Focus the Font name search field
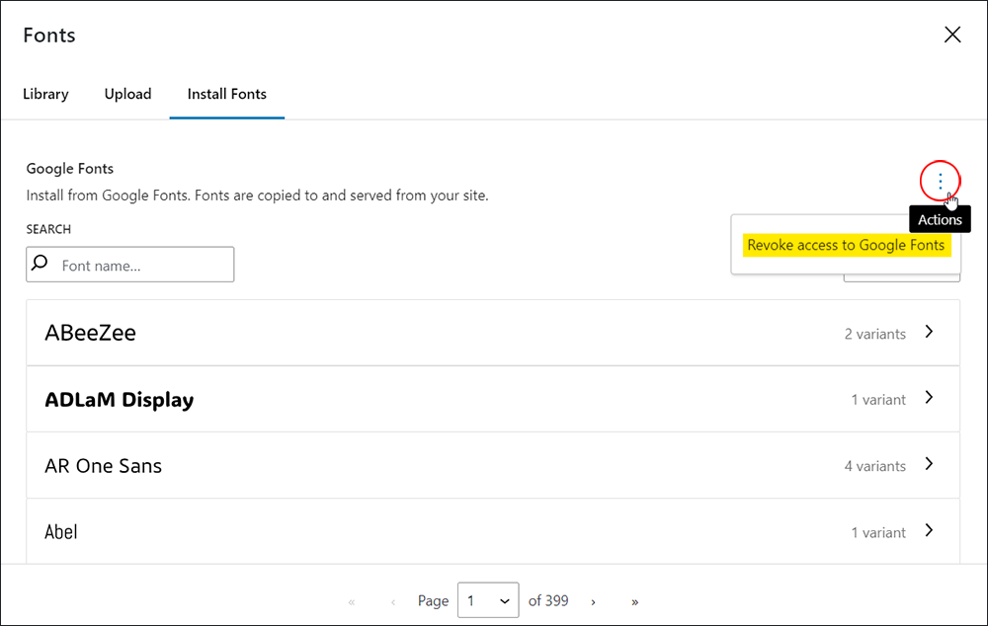This screenshot has height=626, width=988. 129,265
